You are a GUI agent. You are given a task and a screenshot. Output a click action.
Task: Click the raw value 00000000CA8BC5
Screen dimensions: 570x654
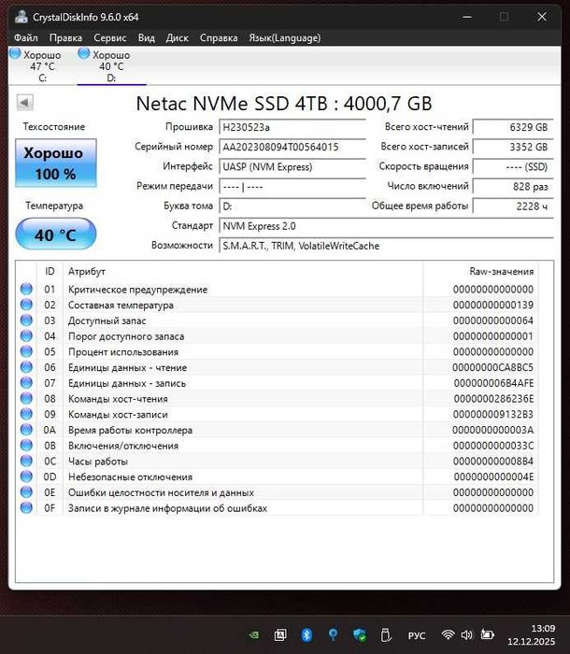(492, 367)
